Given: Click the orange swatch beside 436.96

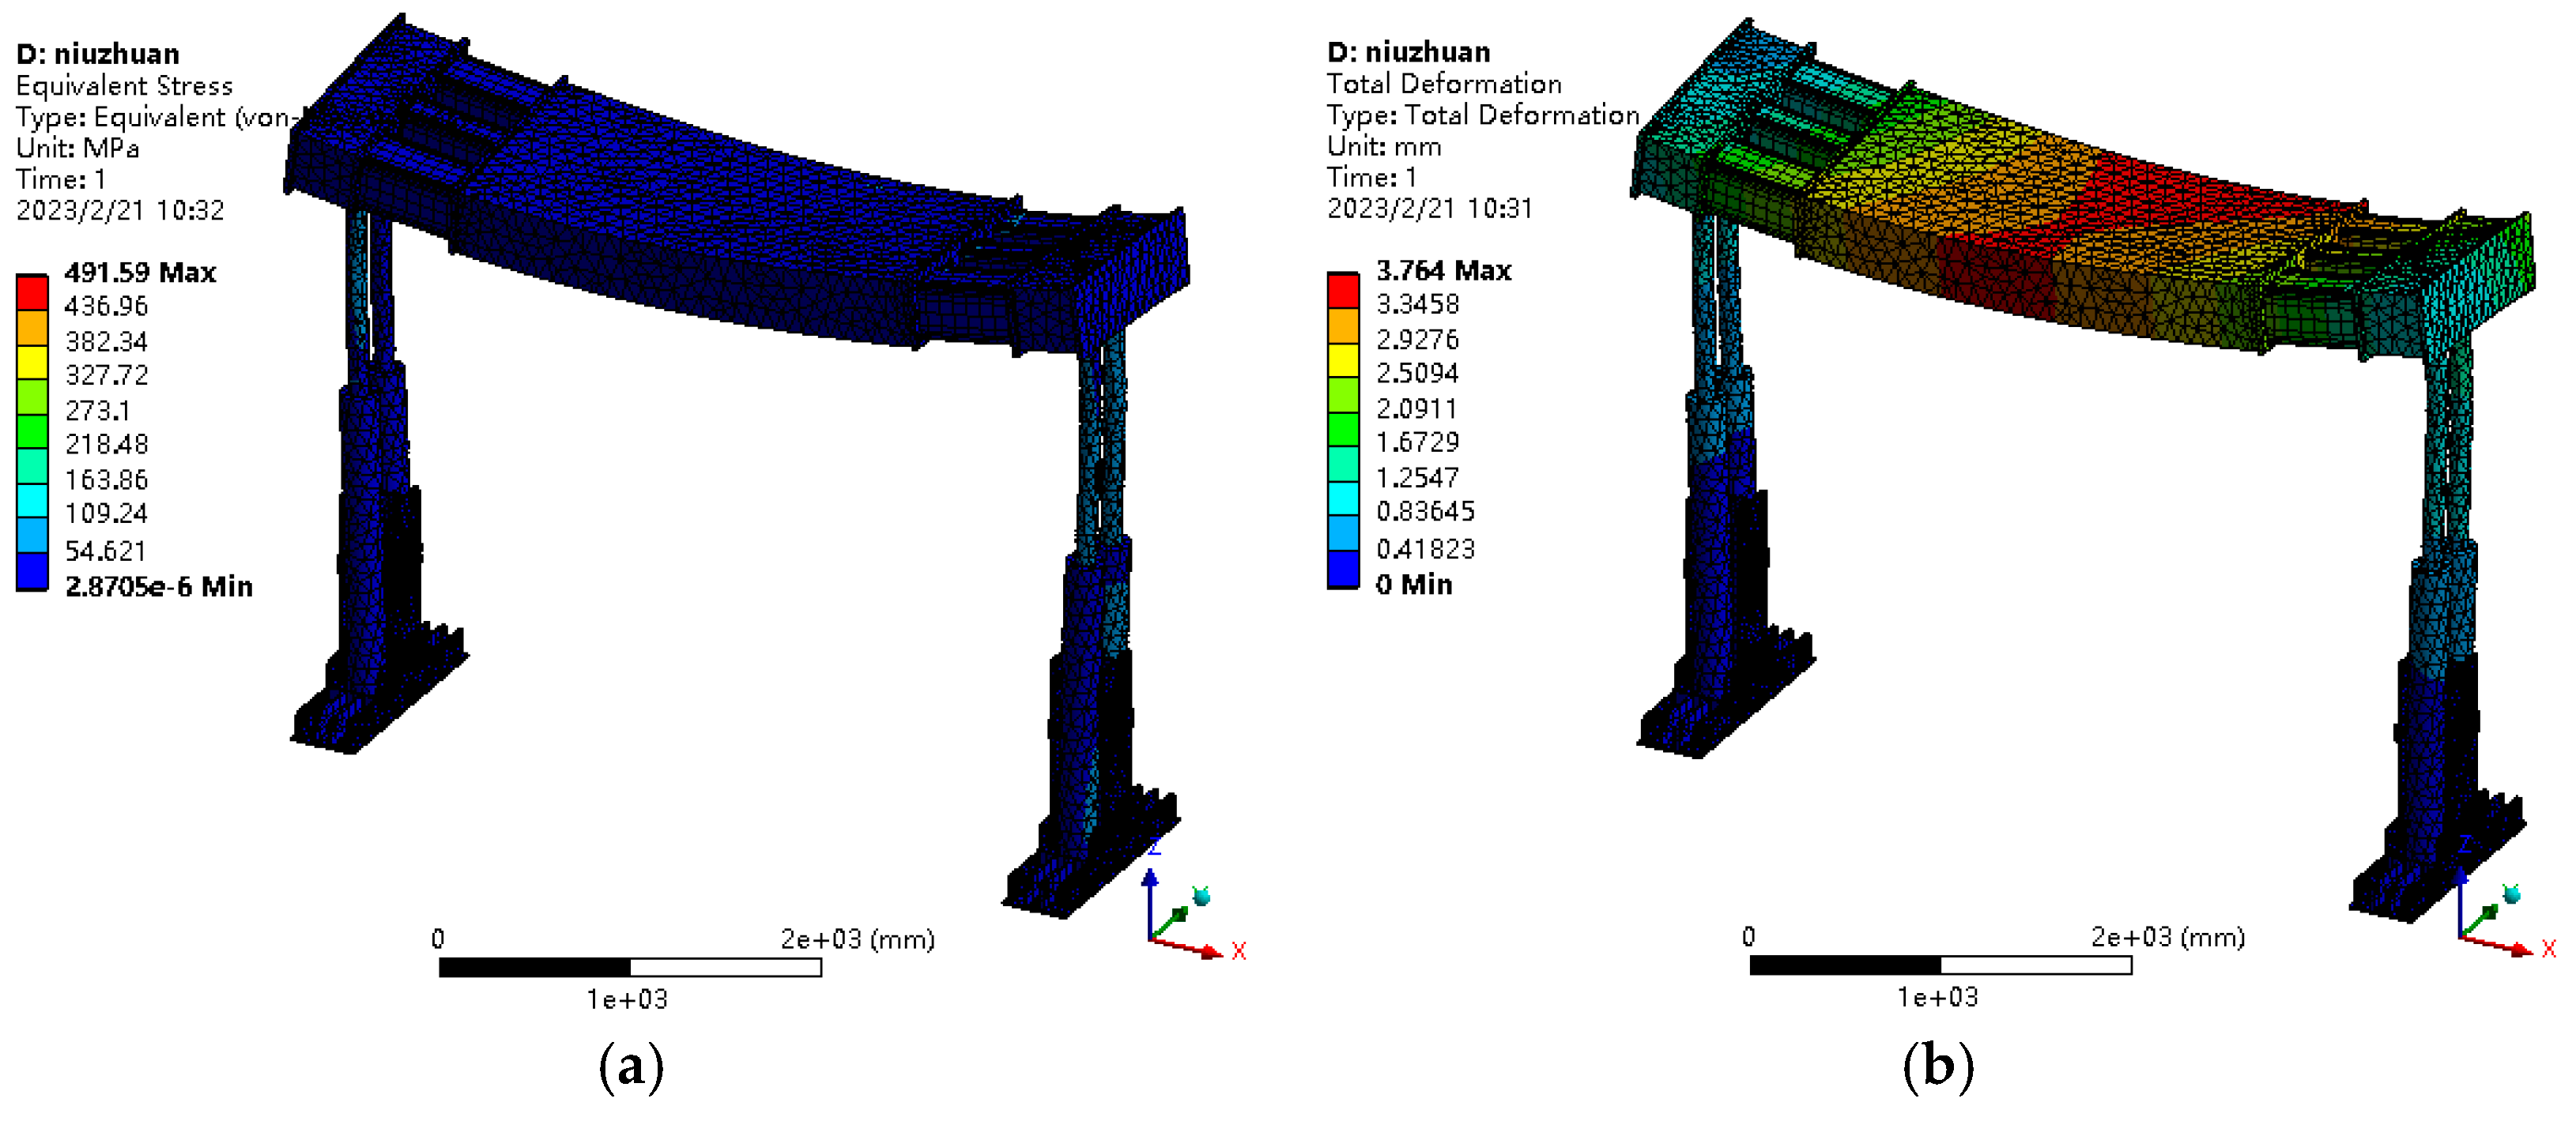Looking at the screenshot, I should (x=32, y=328).
